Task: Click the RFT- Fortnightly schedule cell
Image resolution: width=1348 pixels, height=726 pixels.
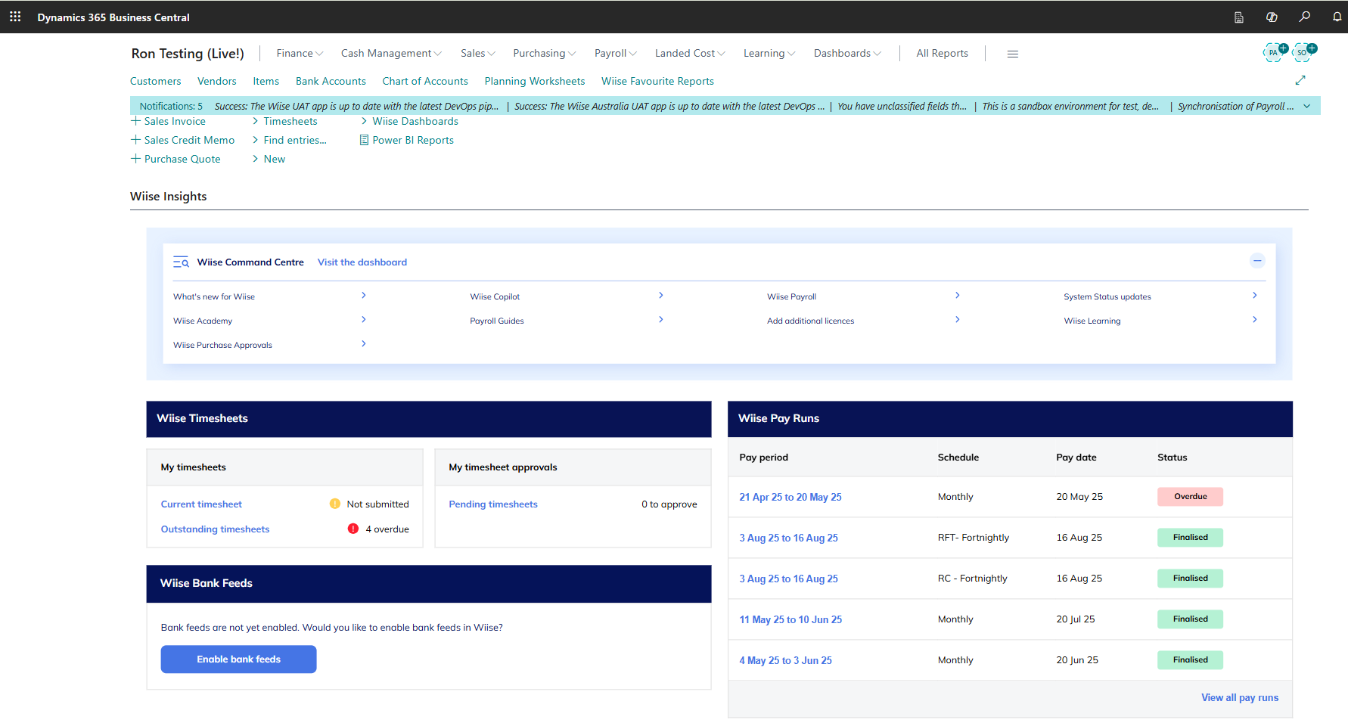Action: click(x=974, y=538)
